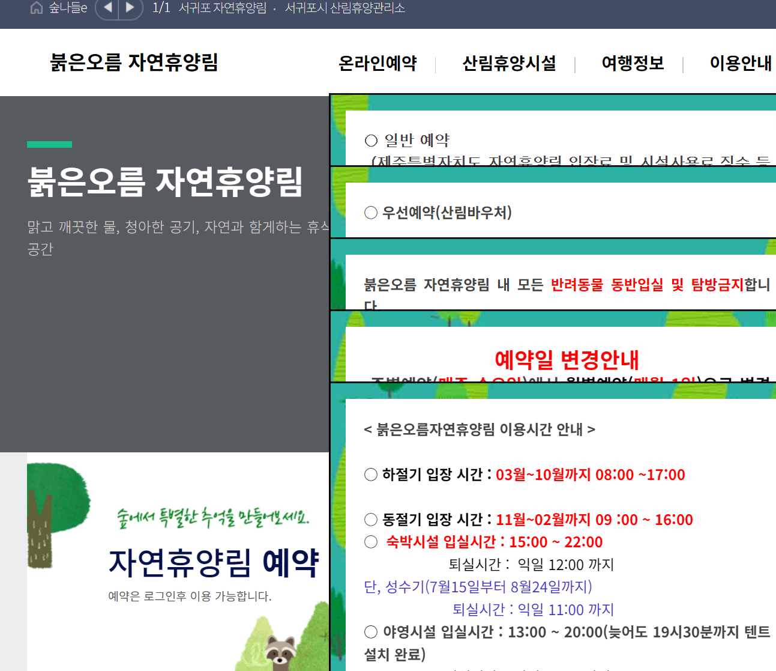Click the 붉은오름 자연휴양림 site logo title
This screenshot has height=671, width=776.
[x=134, y=62]
